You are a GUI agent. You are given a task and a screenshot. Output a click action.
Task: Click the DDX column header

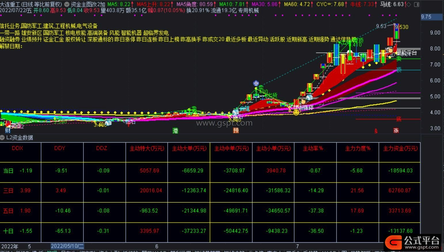pyautogui.click(x=17, y=148)
